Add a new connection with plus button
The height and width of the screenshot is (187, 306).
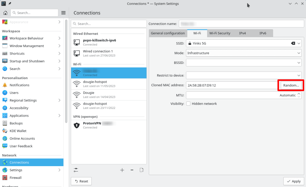[x=122, y=170]
